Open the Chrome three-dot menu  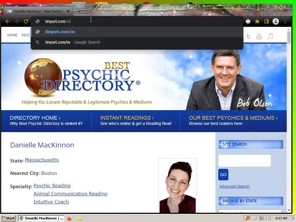tap(285, 21)
